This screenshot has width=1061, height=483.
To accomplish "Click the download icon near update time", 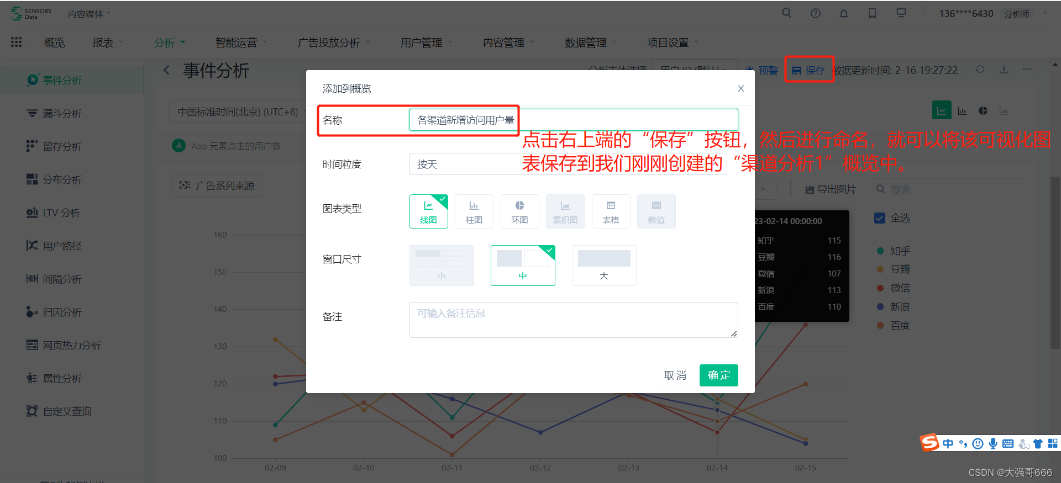I will coord(1004,70).
